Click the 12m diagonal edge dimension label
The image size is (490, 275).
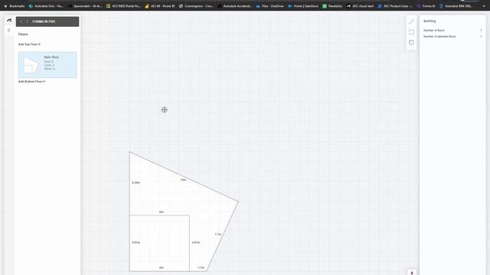183,180
